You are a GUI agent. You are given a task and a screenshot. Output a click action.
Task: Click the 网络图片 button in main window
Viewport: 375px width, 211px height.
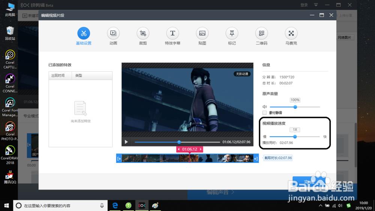coord(344,38)
